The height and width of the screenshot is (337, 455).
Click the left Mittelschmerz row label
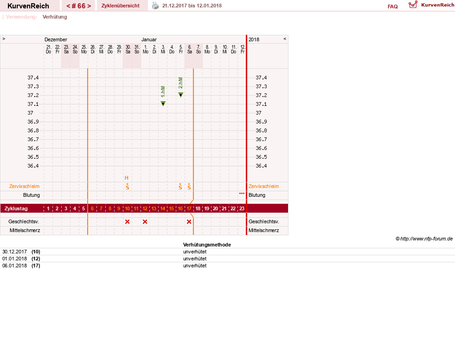[x=25, y=230]
